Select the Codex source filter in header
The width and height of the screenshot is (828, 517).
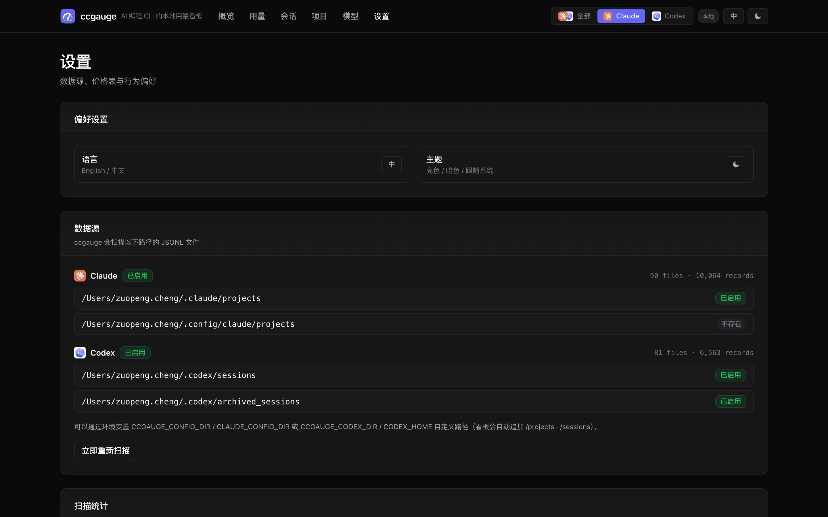coord(669,16)
